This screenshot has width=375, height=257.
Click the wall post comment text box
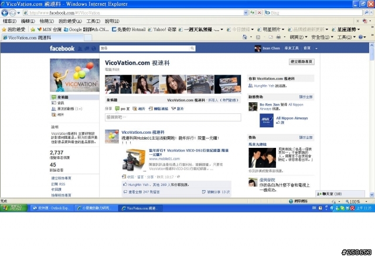(x=173, y=117)
